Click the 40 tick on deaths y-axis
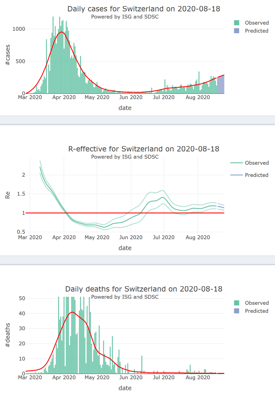Screen dimensions: 275x395 coord(22,314)
